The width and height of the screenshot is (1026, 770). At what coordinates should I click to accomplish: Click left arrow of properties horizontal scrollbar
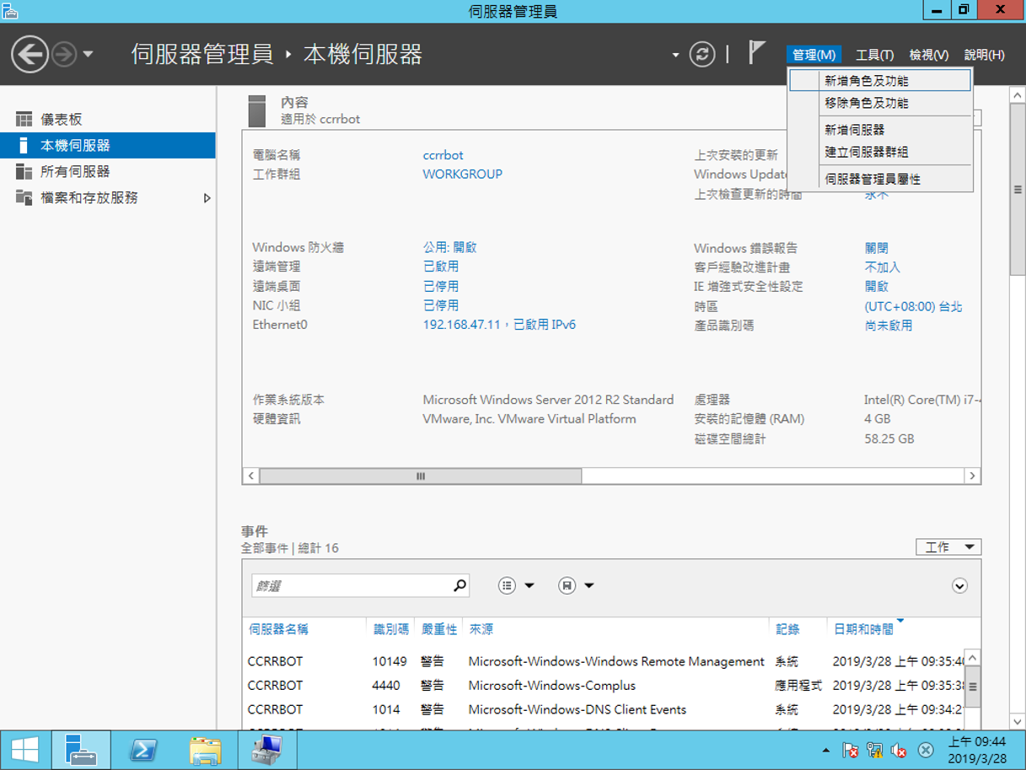(x=250, y=477)
